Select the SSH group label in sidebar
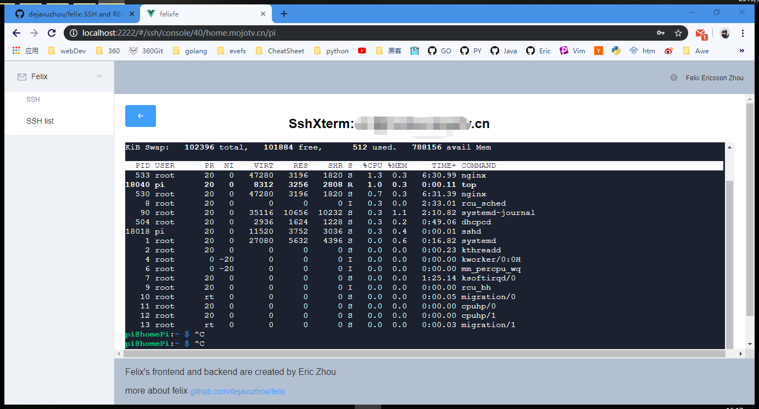759x409 pixels. coord(33,100)
